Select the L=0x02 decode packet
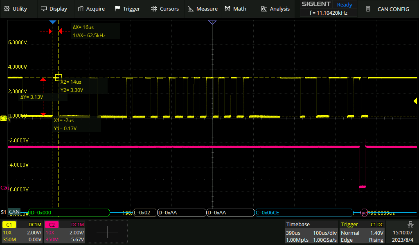This screenshot has height=245, width=419. pyautogui.click(x=144, y=212)
